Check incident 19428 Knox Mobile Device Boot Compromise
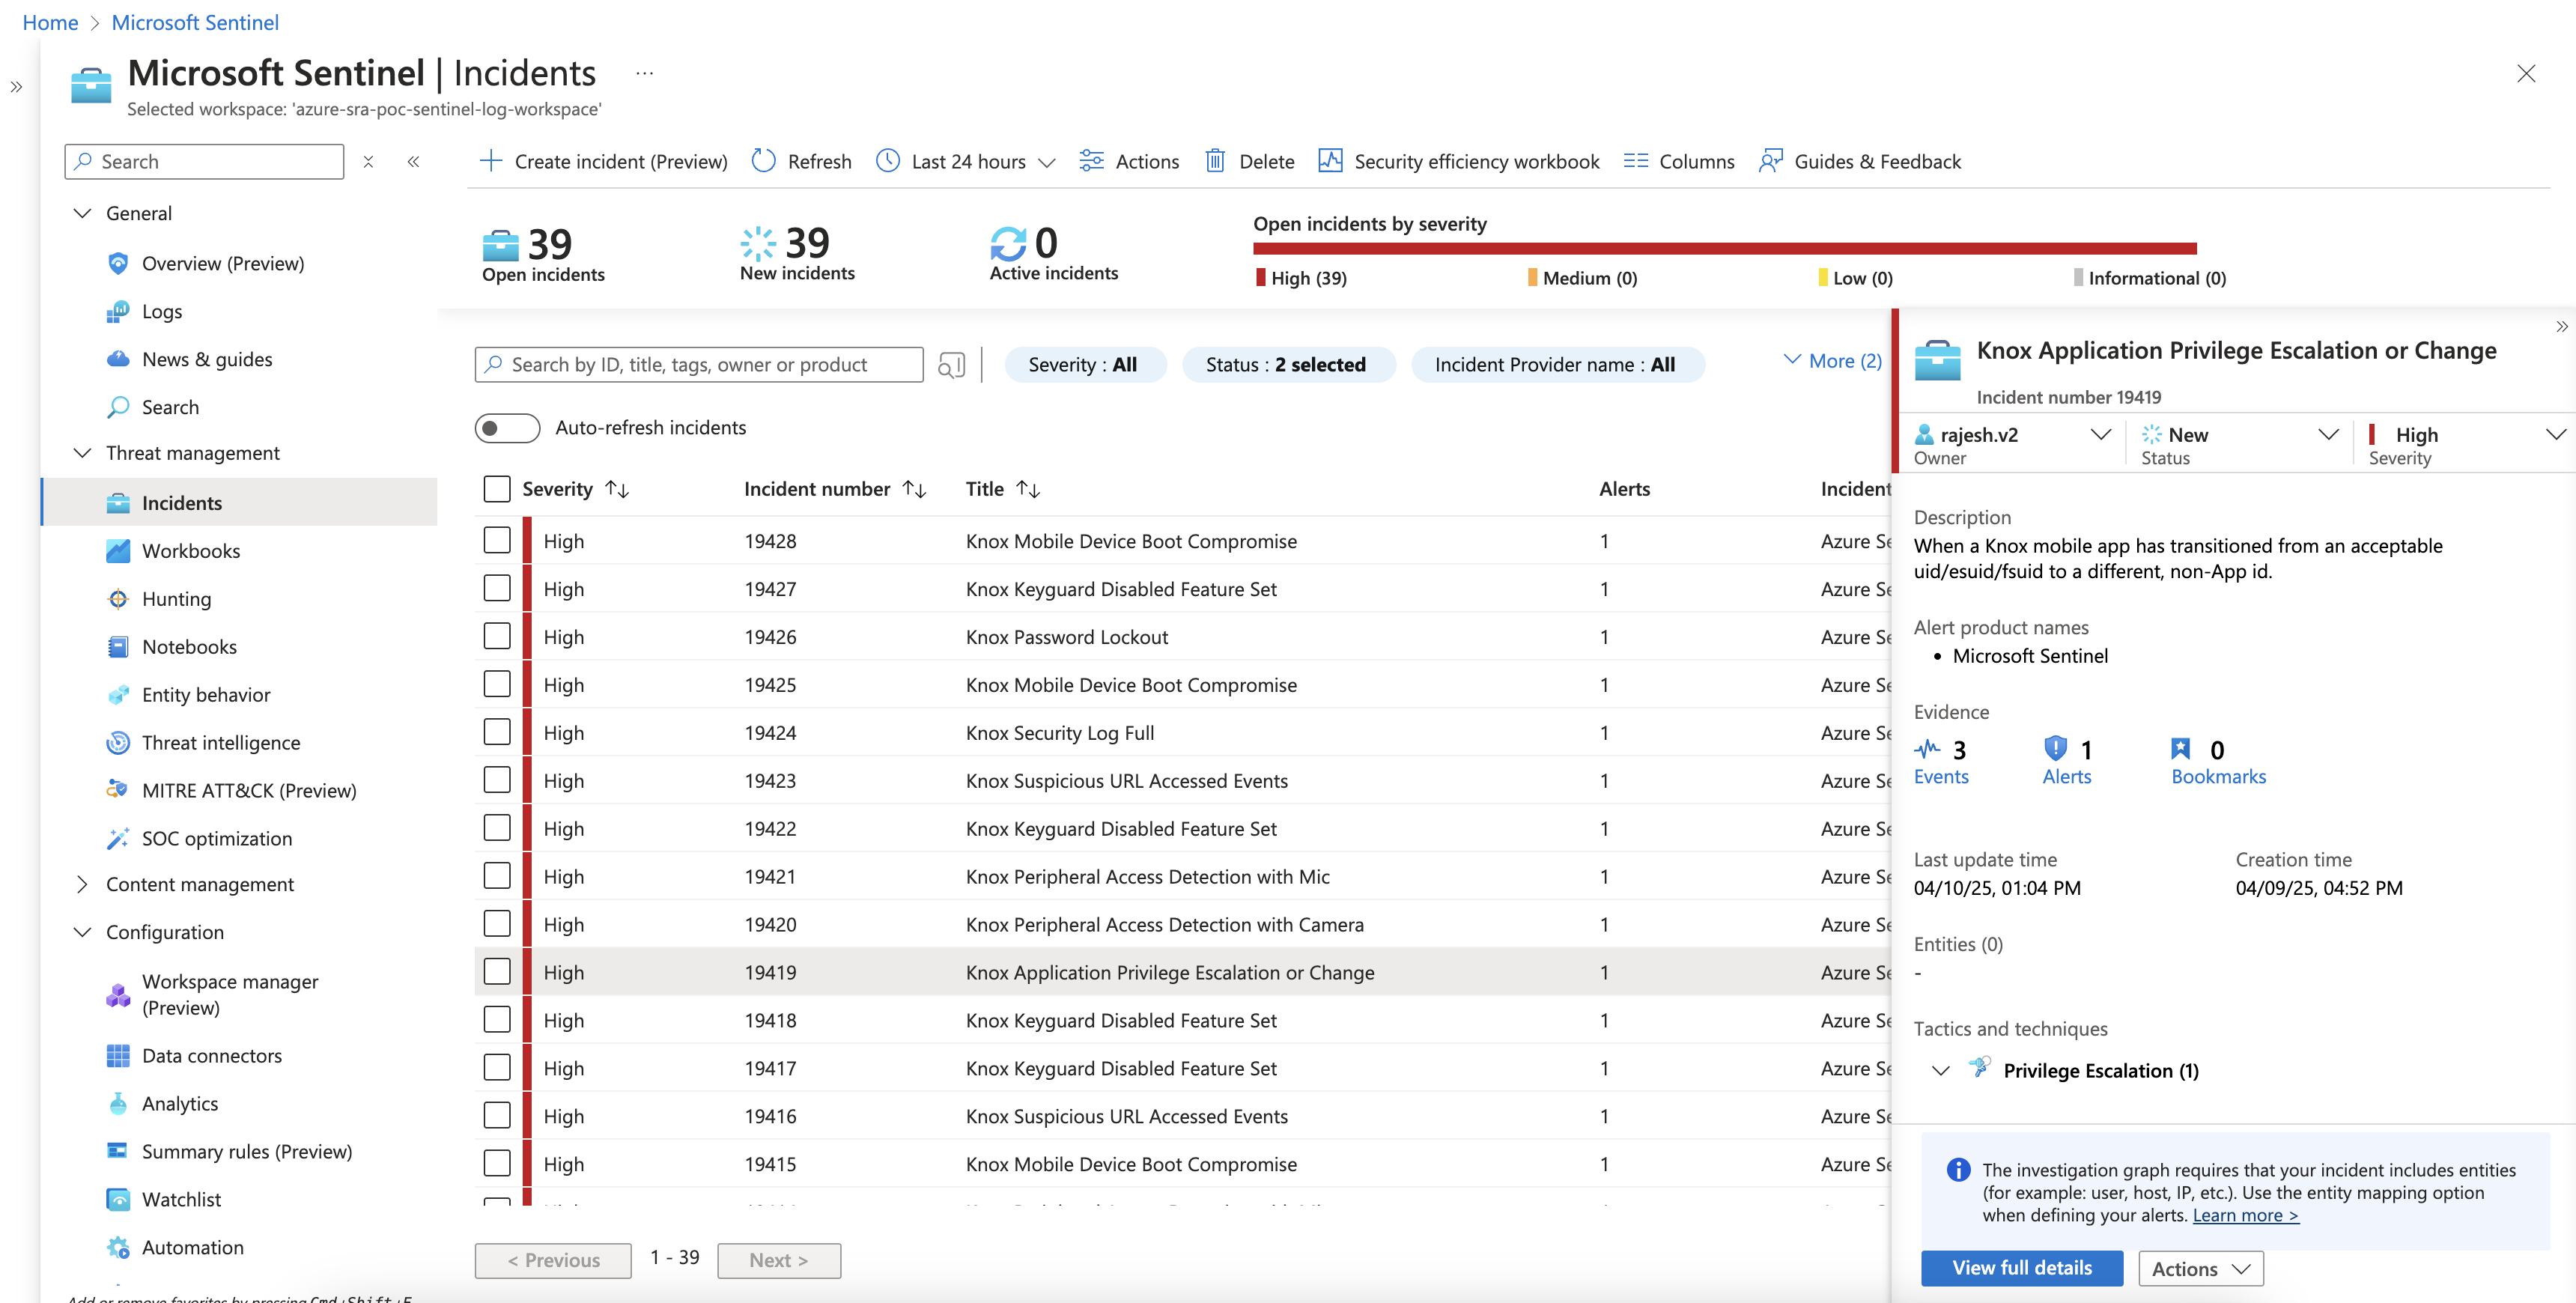Viewport: 2576px width, 1303px height. click(497, 540)
